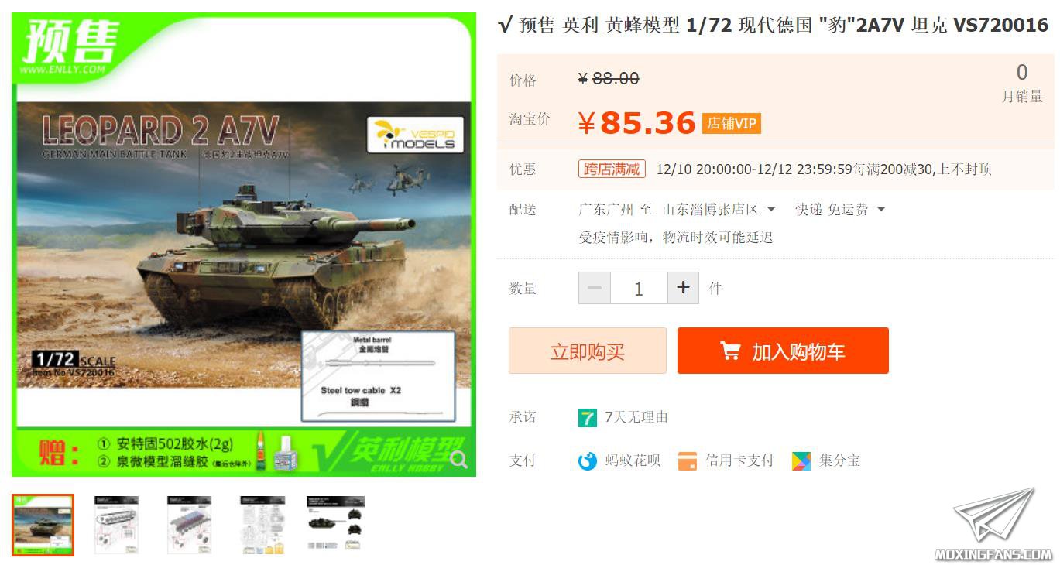The width and height of the screenshot is (1060, 582).
Task: Click the 集分宝 colorful icon
Action: tap(801, 461)
